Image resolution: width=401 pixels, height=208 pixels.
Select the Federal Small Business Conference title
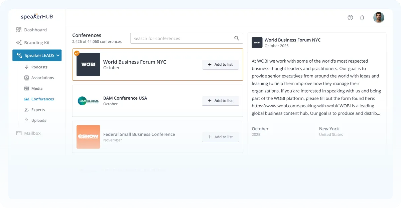click(x=139, y=134)
